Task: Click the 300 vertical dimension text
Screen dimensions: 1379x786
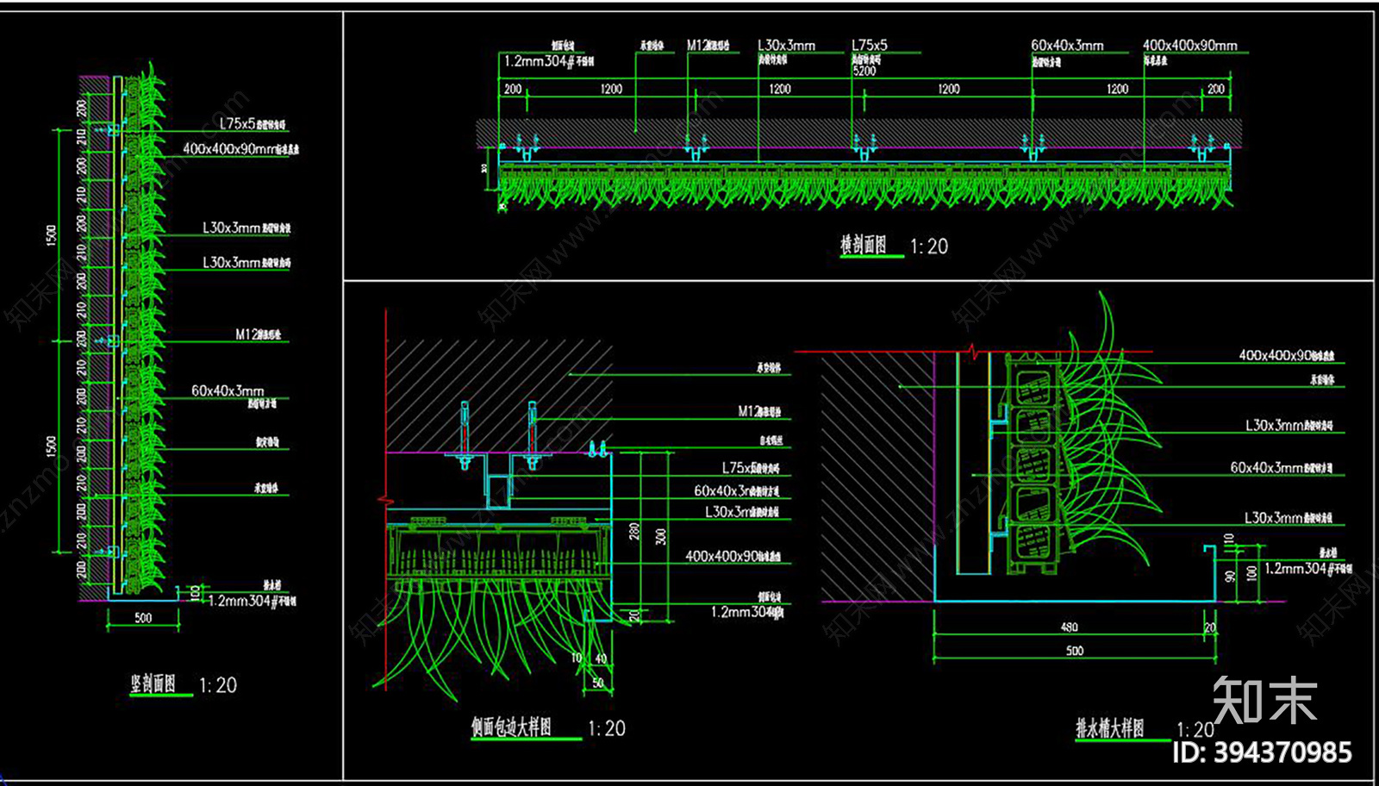Action: point(660,536)
